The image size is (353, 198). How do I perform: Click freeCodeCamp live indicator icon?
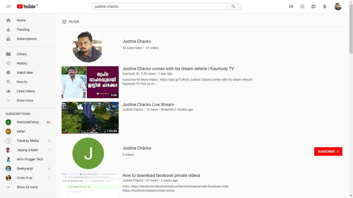(48, 122)
